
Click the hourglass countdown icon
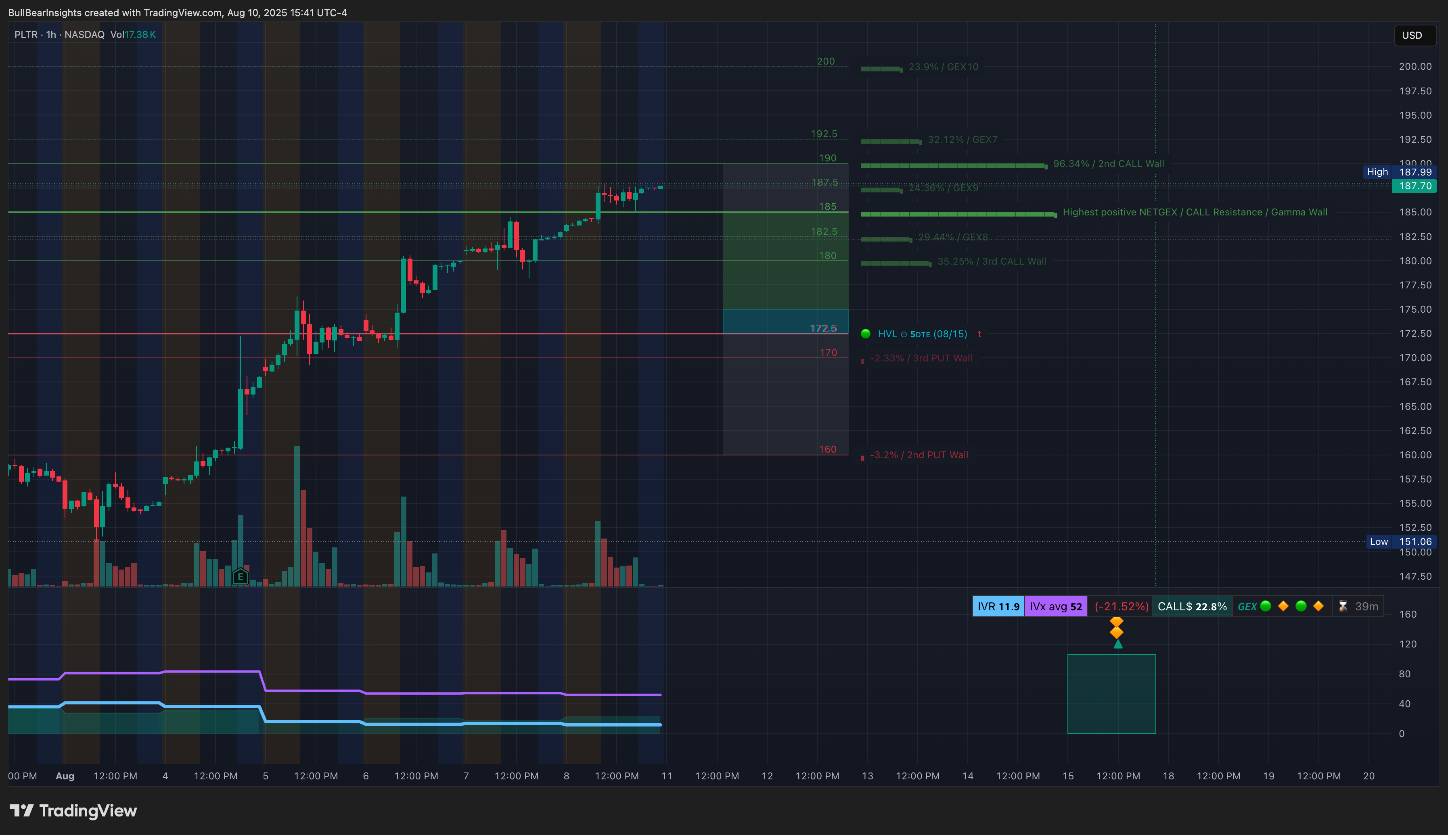(x=1342, y=606)
